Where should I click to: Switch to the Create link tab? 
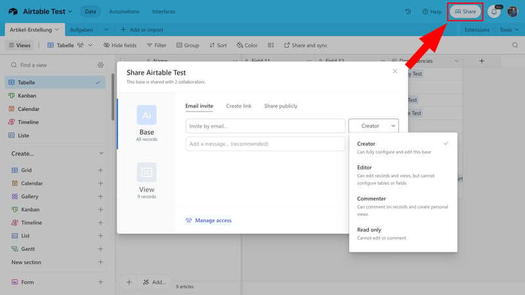239,106
